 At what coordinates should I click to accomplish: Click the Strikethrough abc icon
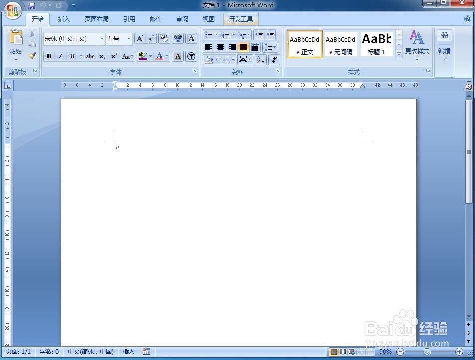tap(90, 56)
